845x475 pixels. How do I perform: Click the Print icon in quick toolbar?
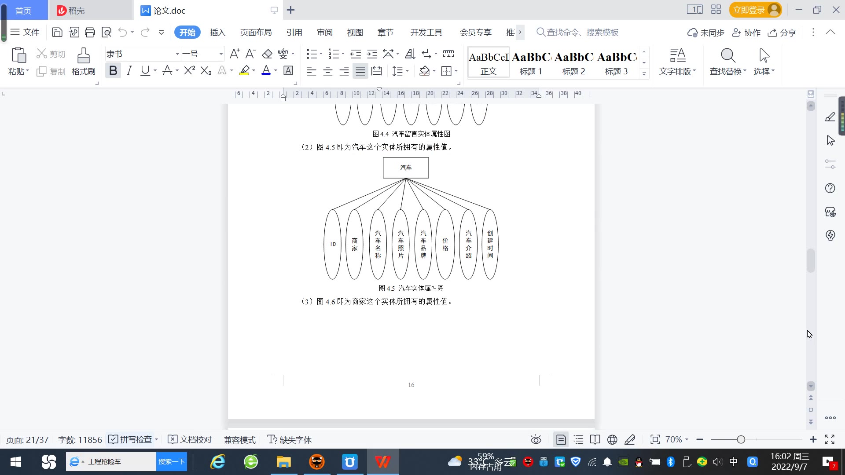pyautogui.click(x=90, y=32)
